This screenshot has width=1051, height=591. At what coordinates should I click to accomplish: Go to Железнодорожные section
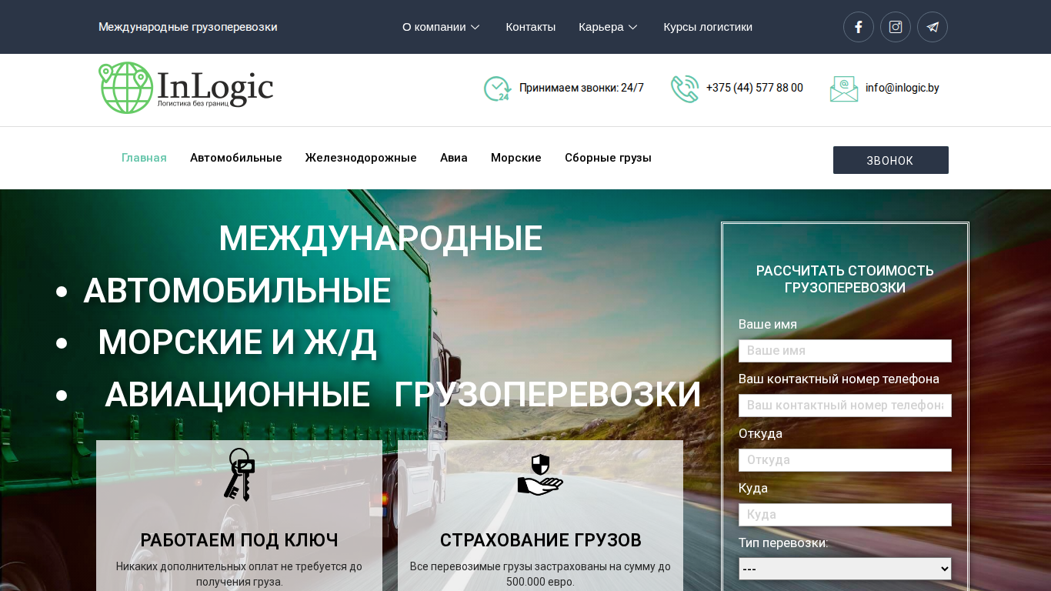[361, 158]
